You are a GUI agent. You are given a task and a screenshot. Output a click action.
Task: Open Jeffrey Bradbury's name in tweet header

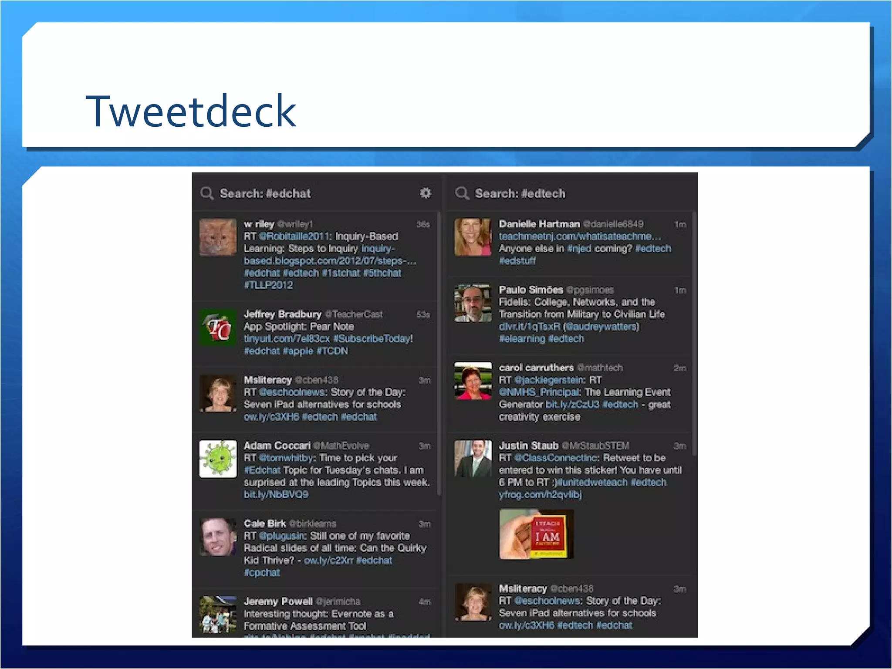coord(283,314)
